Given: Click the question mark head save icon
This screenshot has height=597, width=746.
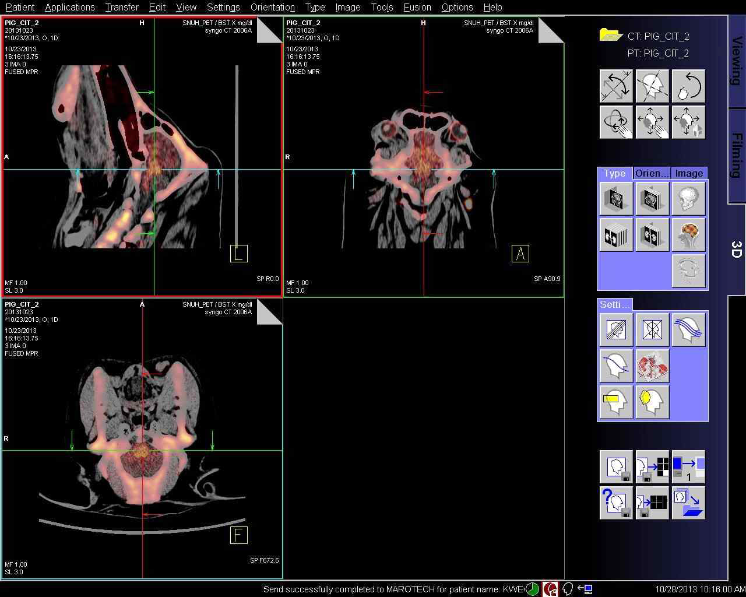Looking at the screenshot, I should [616, 503].
